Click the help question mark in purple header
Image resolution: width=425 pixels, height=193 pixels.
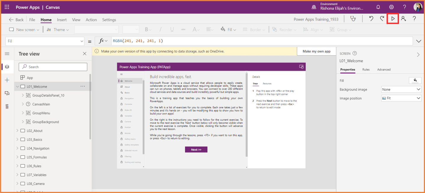404,7
